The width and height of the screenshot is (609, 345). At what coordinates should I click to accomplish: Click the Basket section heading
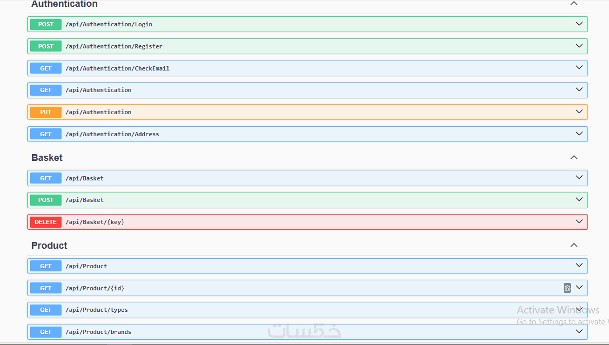click(47, 158)
